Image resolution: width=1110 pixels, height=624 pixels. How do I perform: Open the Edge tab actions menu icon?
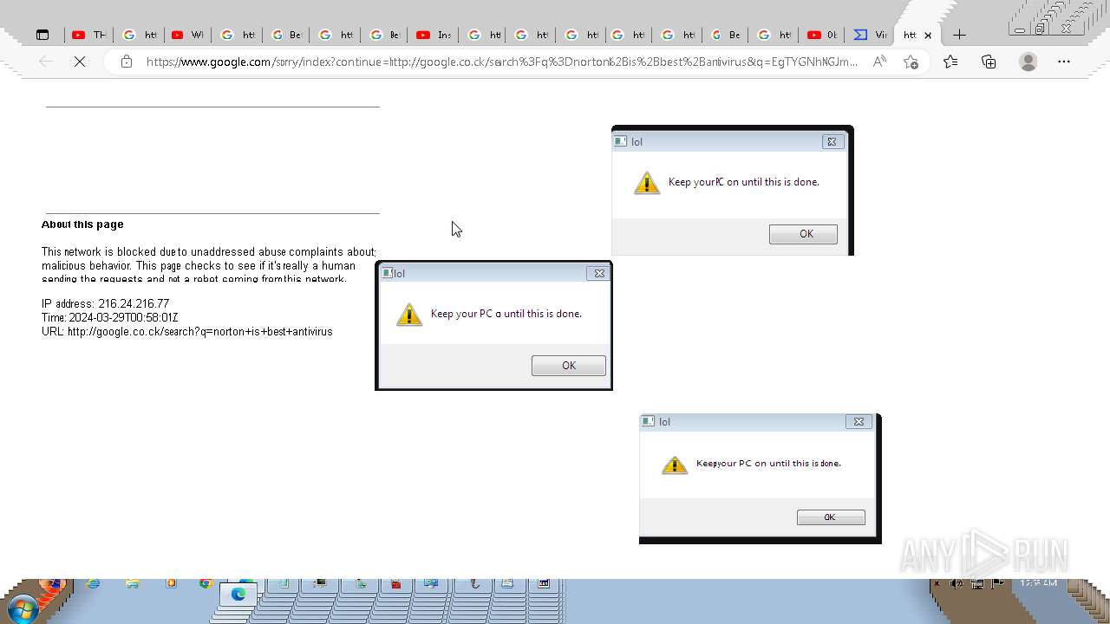pos(42,35)
